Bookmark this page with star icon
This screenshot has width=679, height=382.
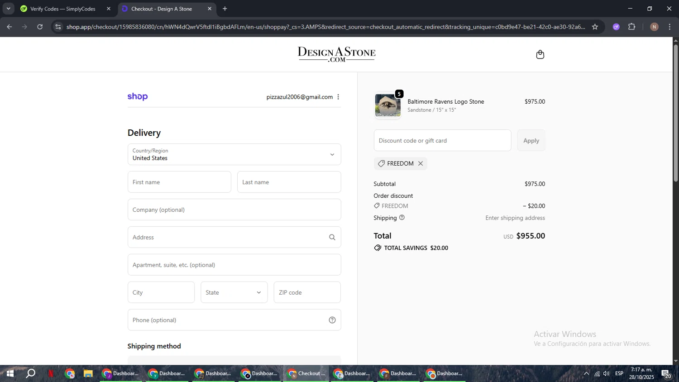click(595, 27)
